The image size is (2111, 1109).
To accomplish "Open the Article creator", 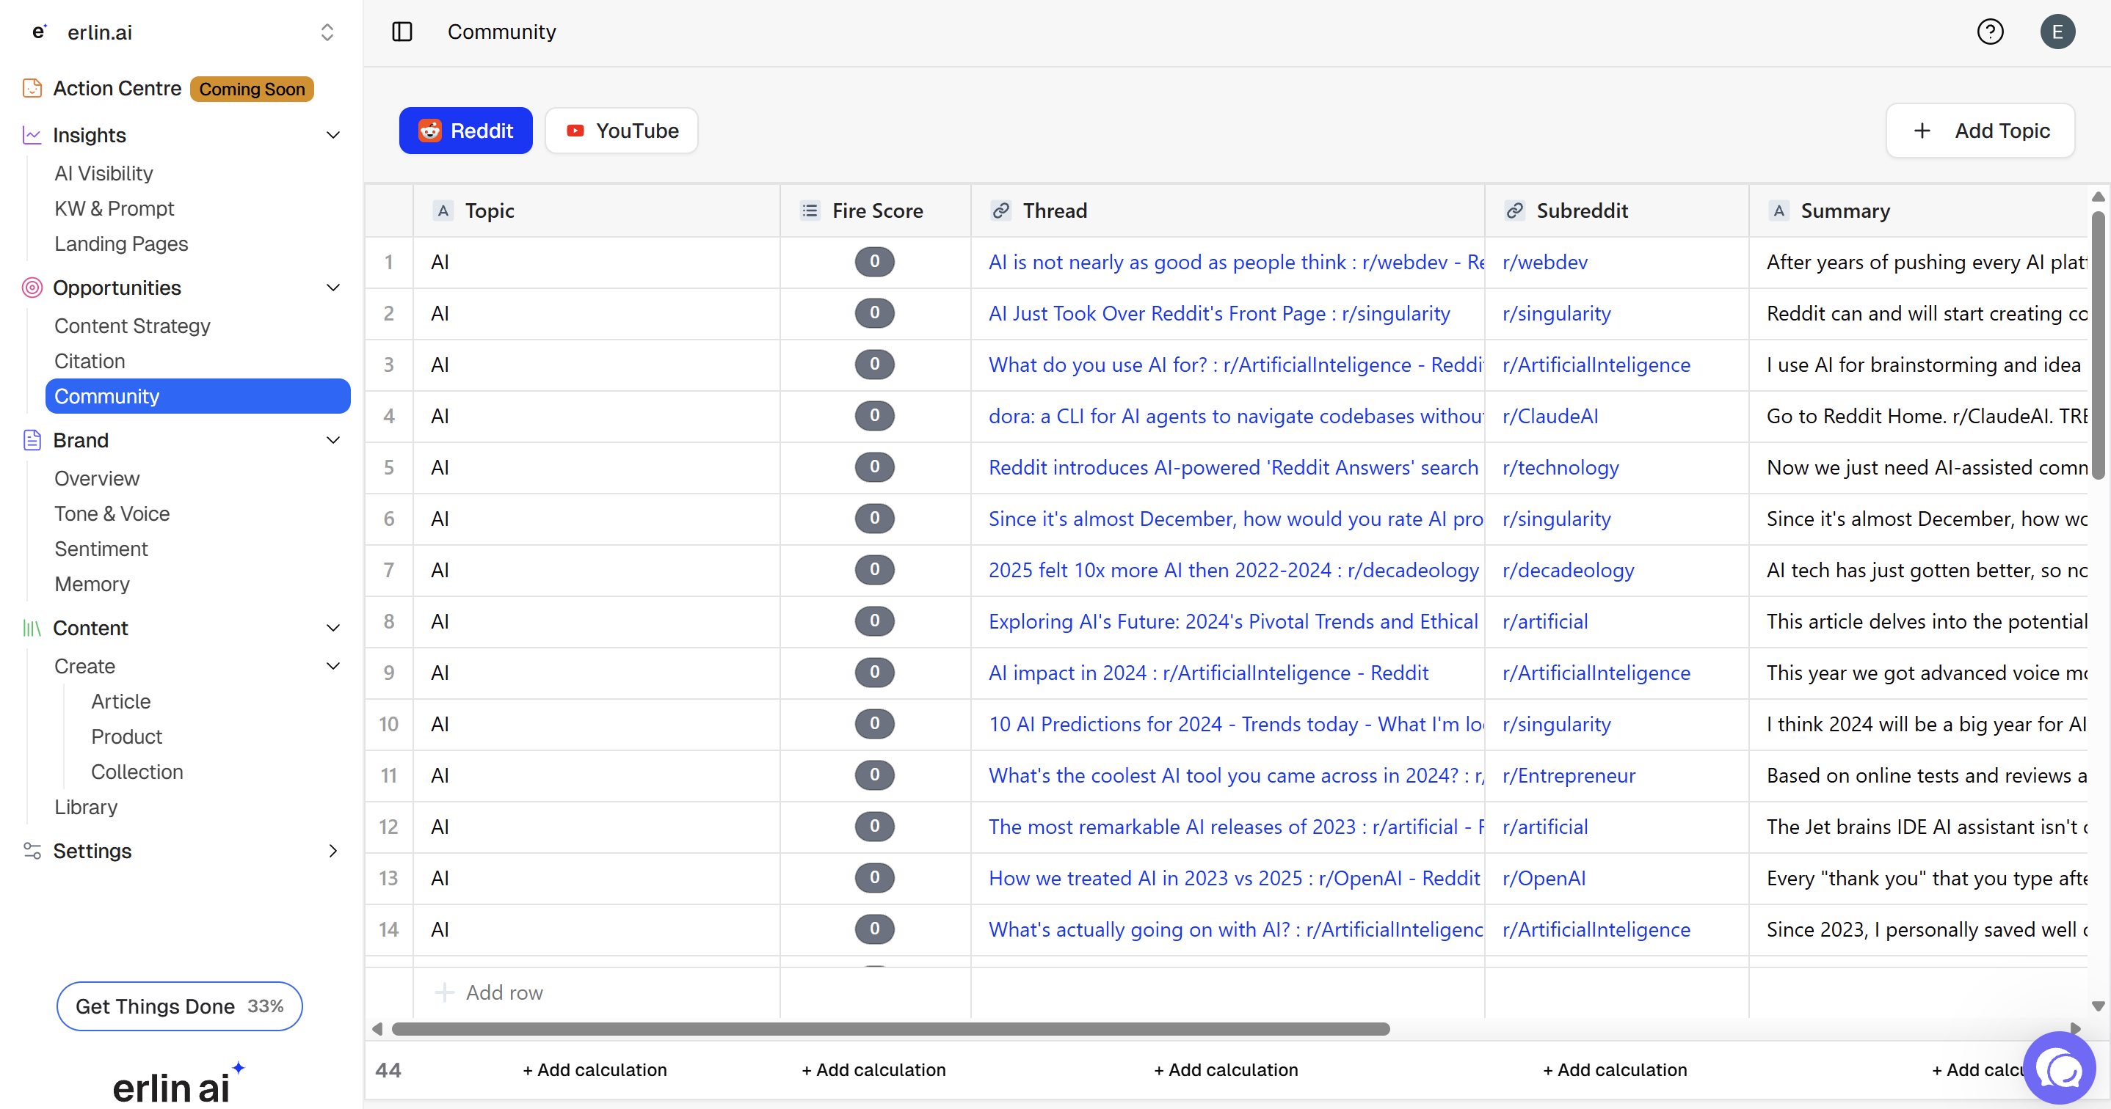I will 121,702.
